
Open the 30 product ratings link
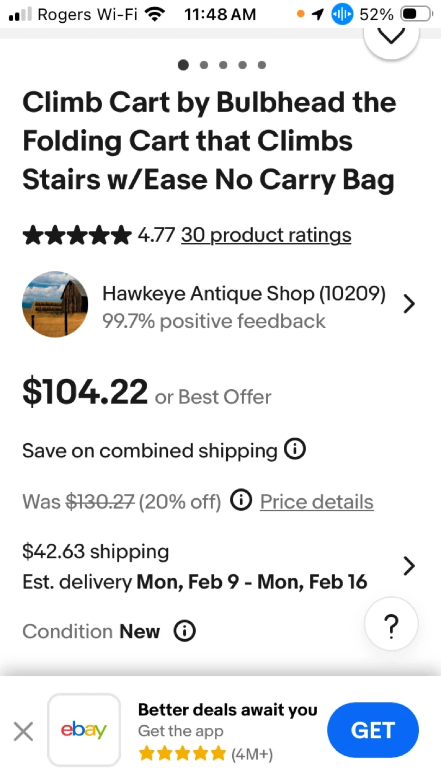(x=266, y=235)
